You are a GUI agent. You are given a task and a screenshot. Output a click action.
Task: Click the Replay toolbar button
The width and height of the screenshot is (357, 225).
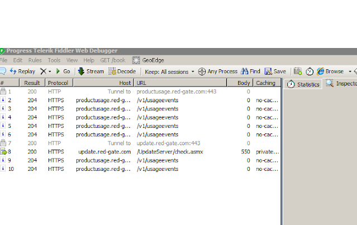pyautogui.click(x=22, y=71)
